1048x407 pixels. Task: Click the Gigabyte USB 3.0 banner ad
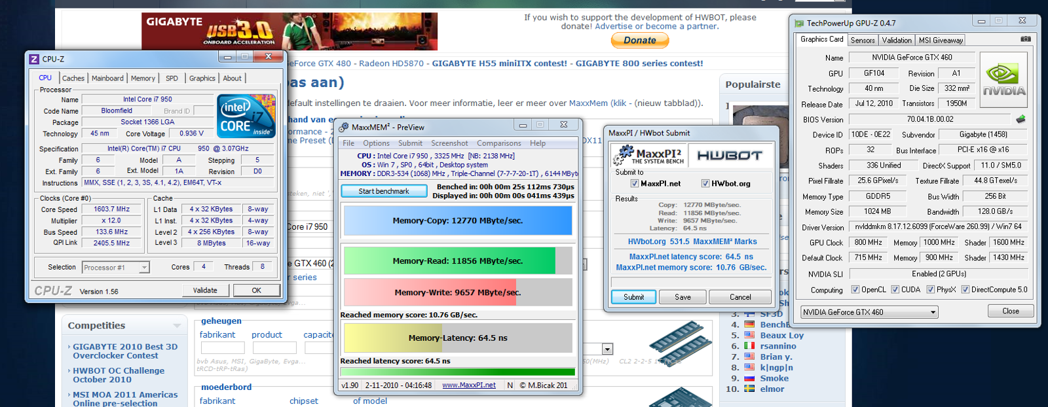(290, 31)
